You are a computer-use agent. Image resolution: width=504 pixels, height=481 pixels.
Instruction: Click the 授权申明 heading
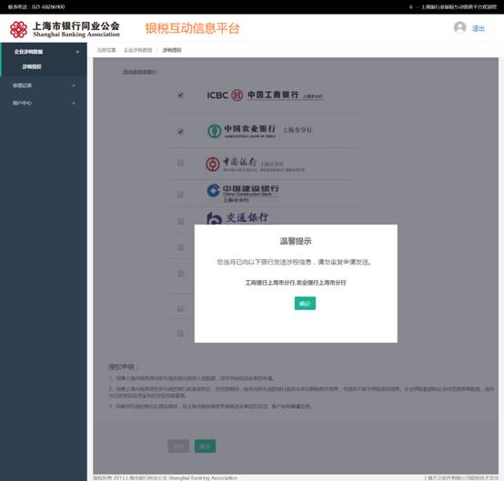pos(124,367)
